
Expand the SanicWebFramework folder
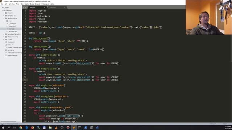pyautogui.click(x=4, y=34)
